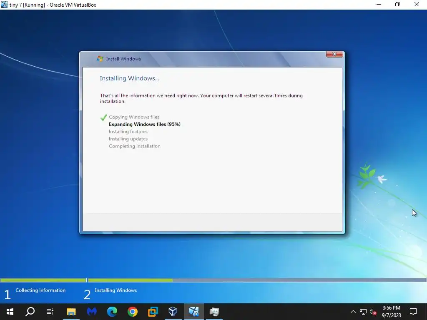The image size is (427, 320).
Task: Switch to the tiny 7 VM taskbar icon
Action: [x=193, y=312]
